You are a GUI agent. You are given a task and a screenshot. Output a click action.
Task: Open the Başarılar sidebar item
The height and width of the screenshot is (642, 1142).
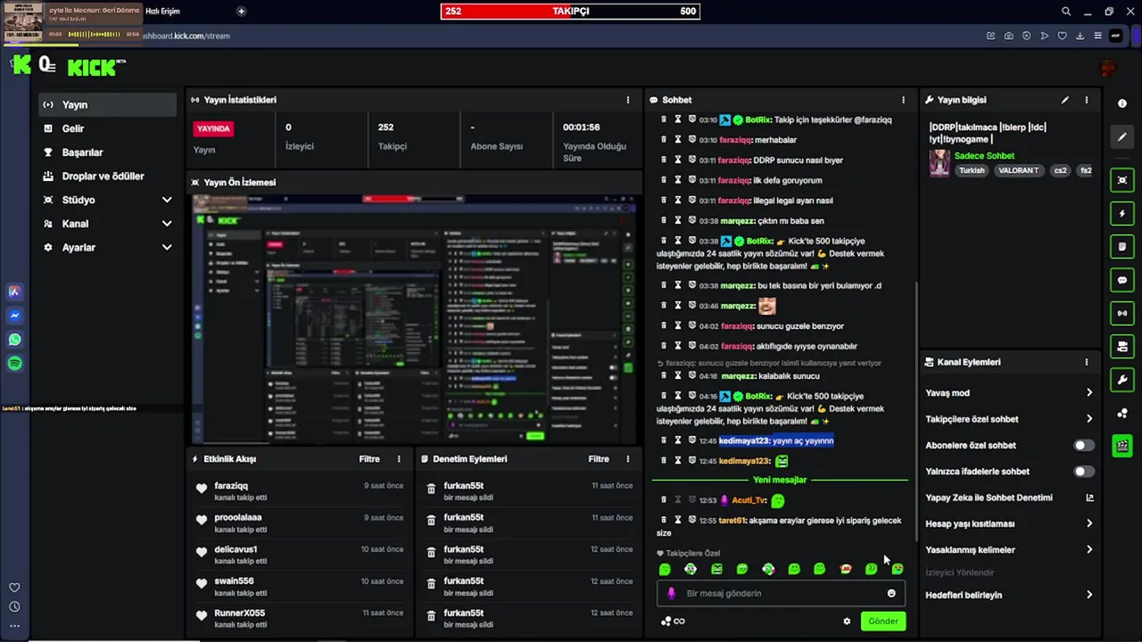(107, 152)
